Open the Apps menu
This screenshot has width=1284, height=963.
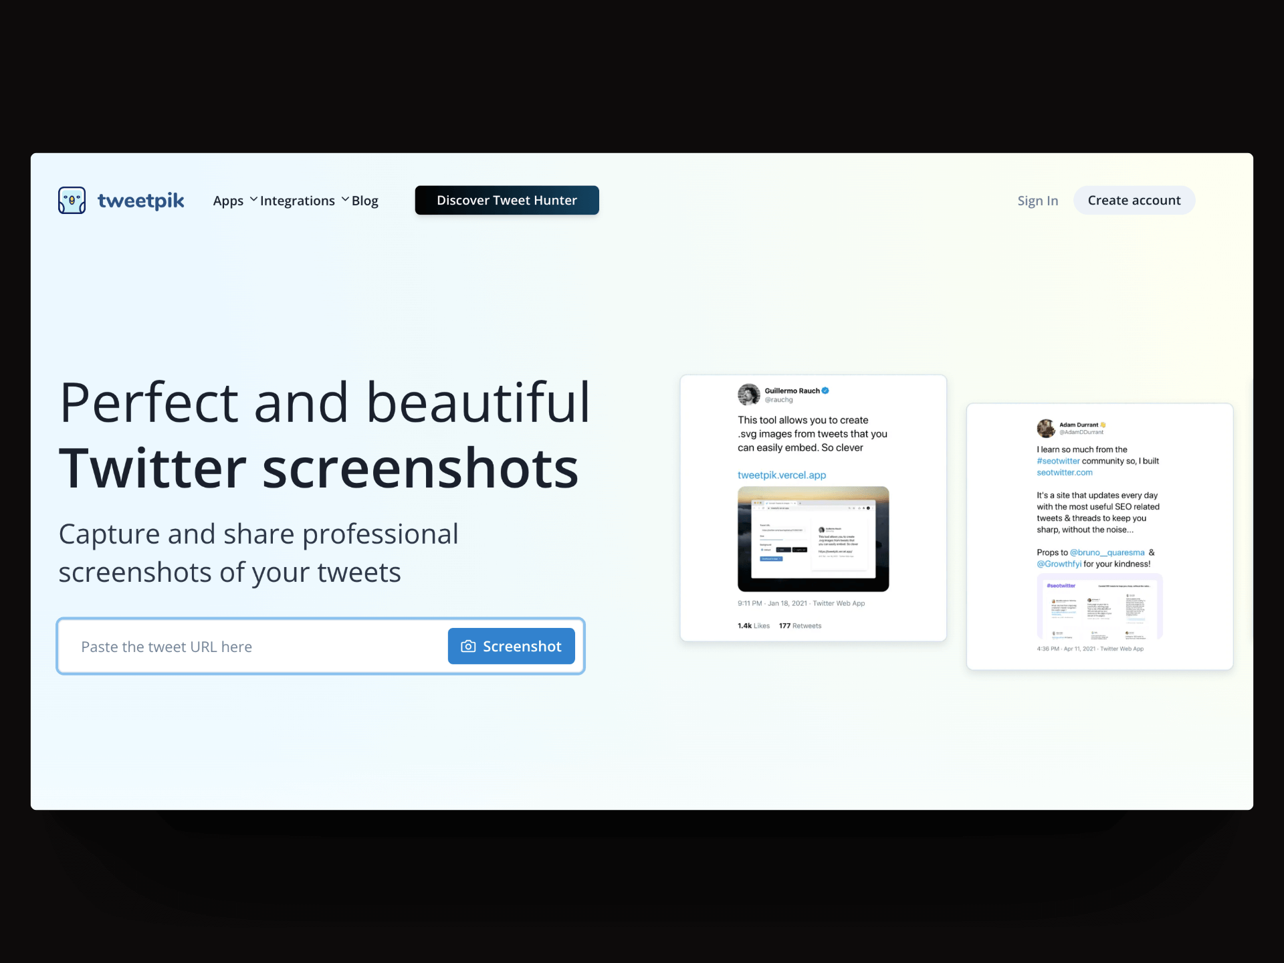(x=228, y=201)
